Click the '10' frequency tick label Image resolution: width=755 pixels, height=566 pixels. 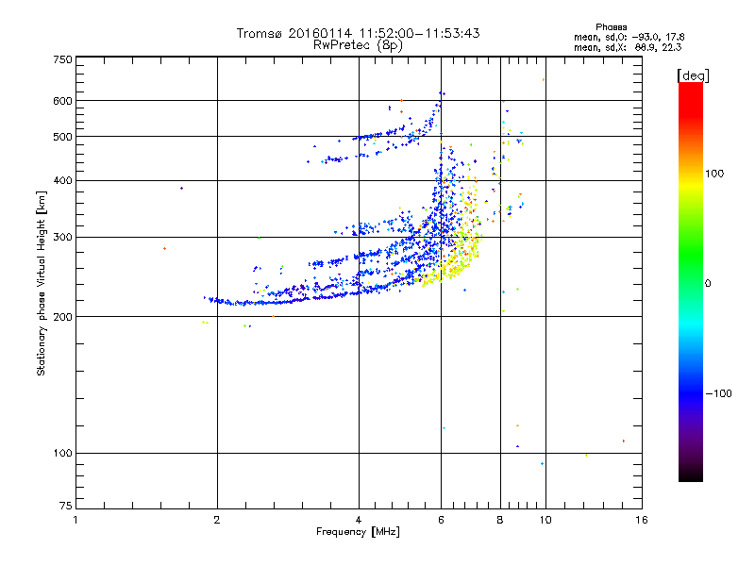[x=545, y=520]
